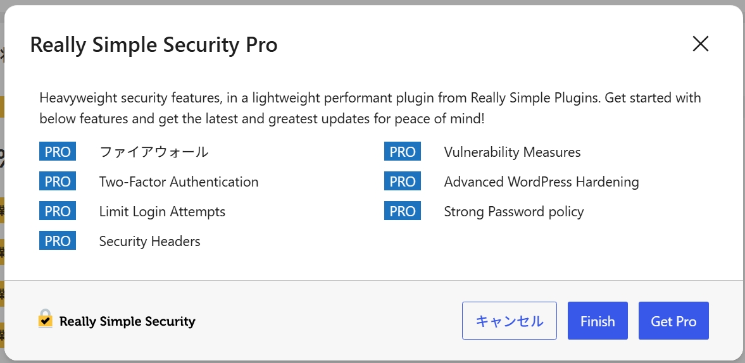Select the Two-Factor Authentication feature label
The width and height of the screenshot is (745, 363).
tap(178, 181)
